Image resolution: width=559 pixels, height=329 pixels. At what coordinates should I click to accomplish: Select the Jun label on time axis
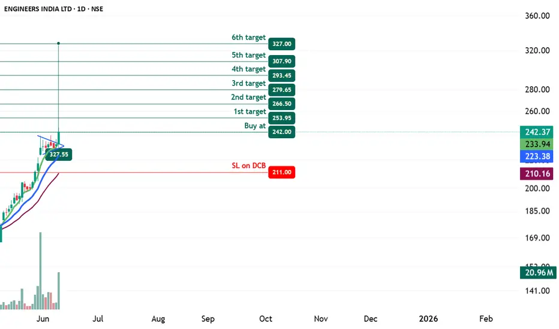click(43, 319)
